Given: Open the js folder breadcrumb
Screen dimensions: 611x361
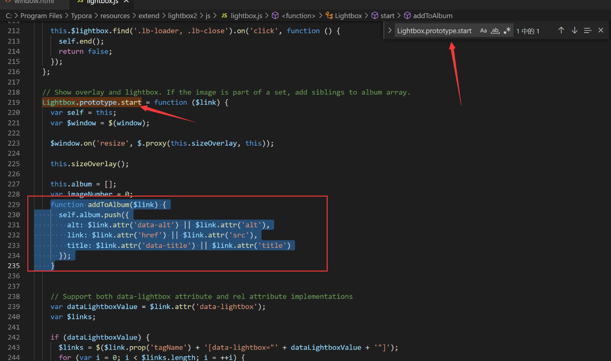Looking at the screenshot, I should [208, 16].
